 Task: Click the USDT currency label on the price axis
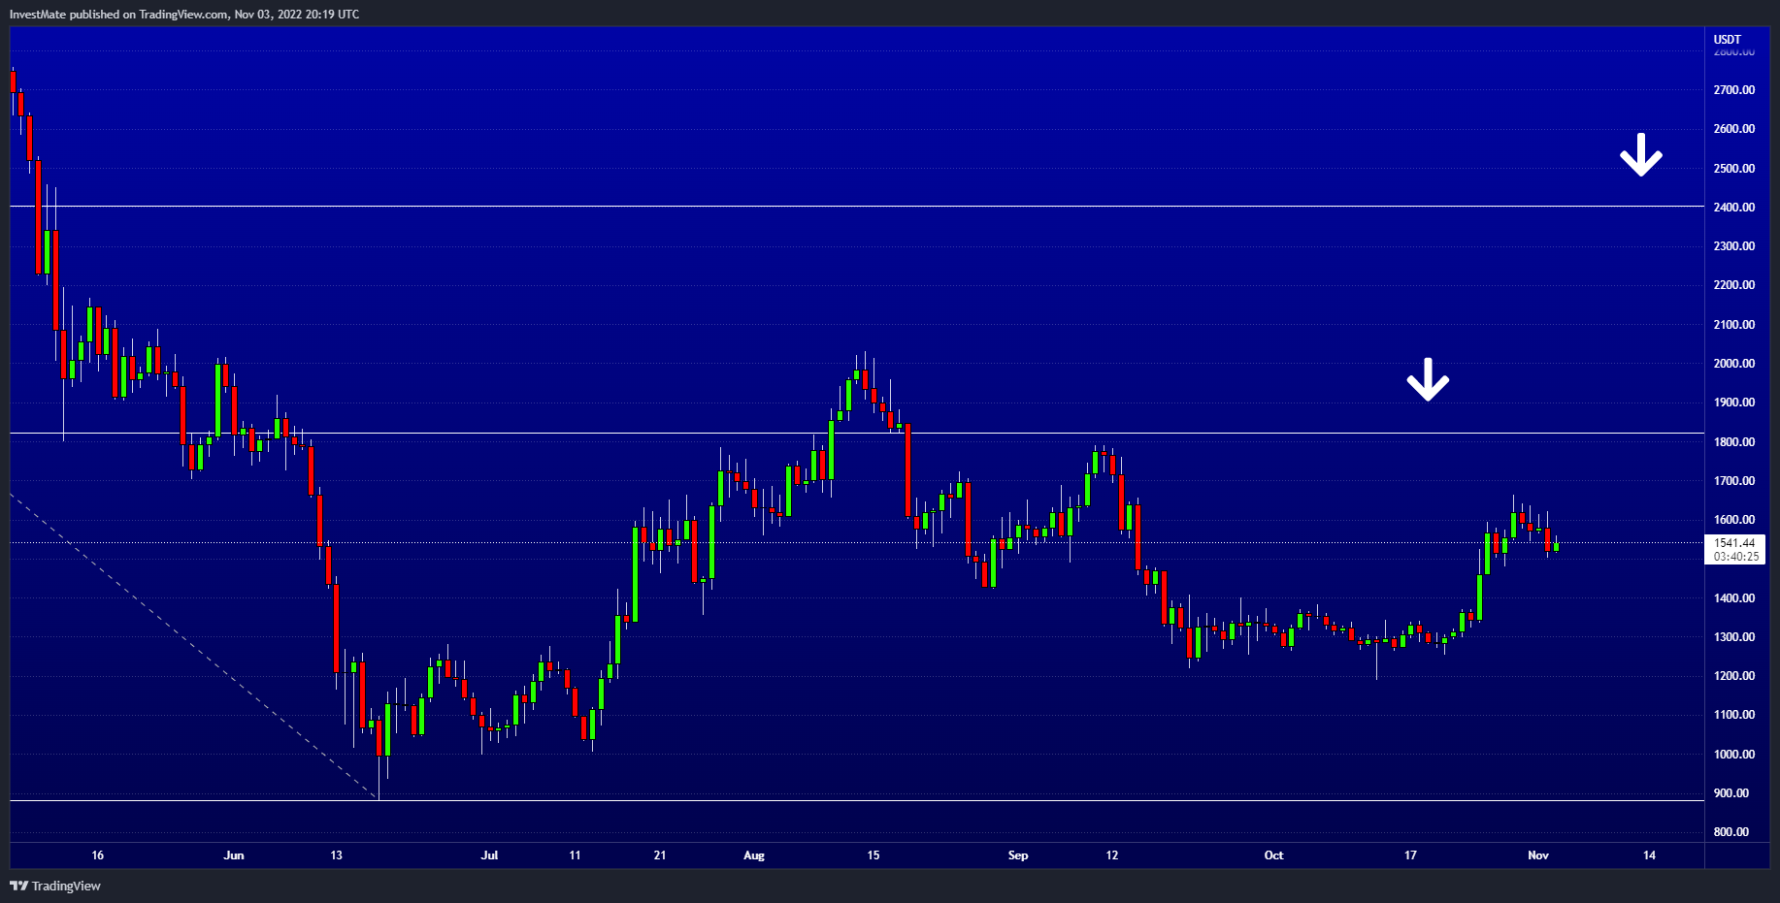(x=1727, y=40)
